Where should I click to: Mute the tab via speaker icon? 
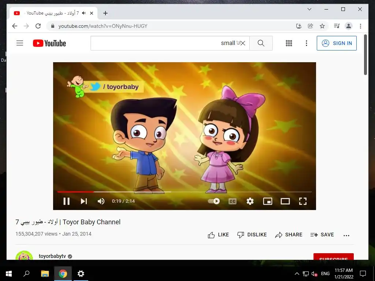pyautogui.click(x=84, y=13)
